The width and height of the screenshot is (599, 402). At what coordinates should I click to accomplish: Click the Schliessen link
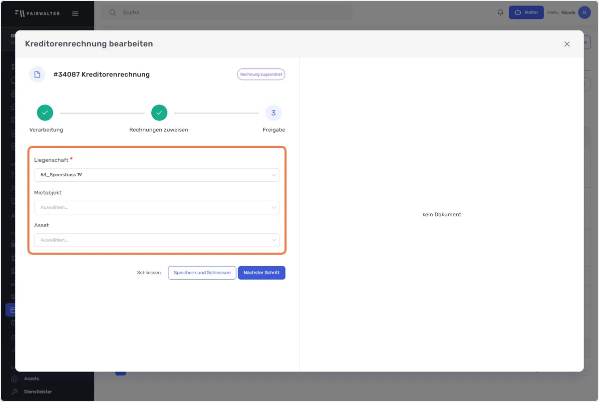pos(149,273)
